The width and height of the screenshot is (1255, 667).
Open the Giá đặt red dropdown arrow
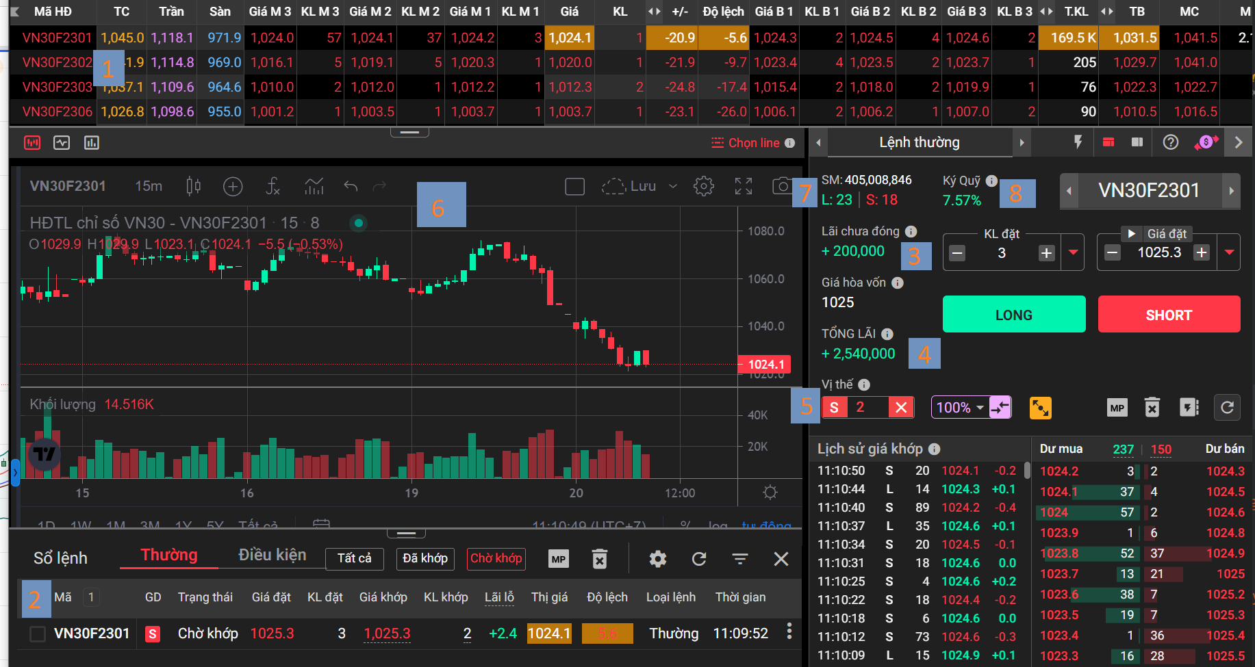(1230, 252)
